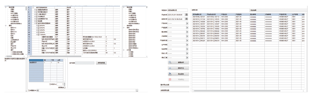Click the 删除所选 delete button
This screenshot has width=314, height=103.
click(178, 68)
